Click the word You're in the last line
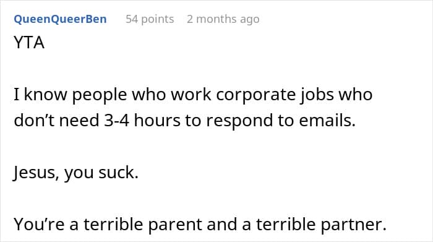 (39, 224)
